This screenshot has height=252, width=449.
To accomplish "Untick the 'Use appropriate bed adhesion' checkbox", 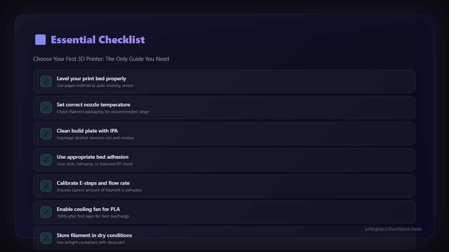I will point(46,160).
